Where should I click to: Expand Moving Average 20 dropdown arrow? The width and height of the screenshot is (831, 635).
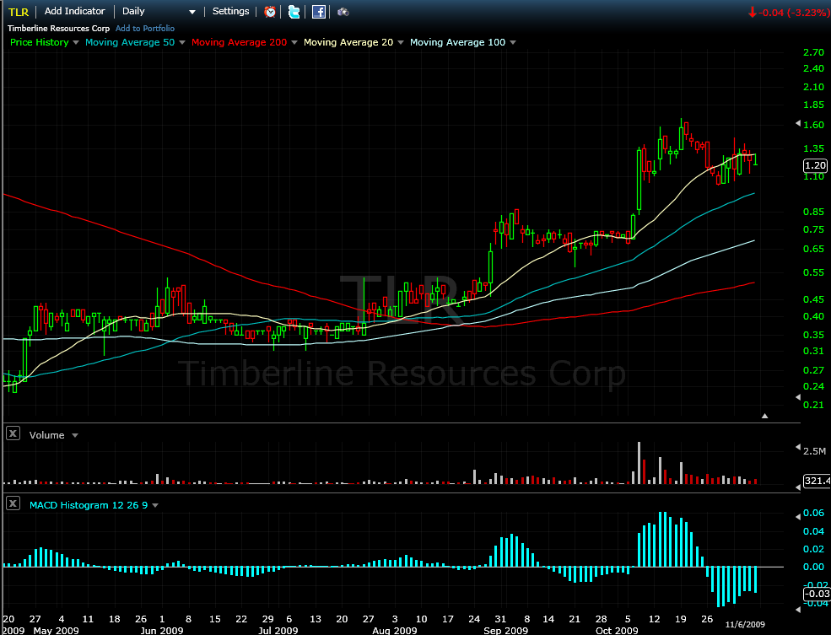coord(401,42)
